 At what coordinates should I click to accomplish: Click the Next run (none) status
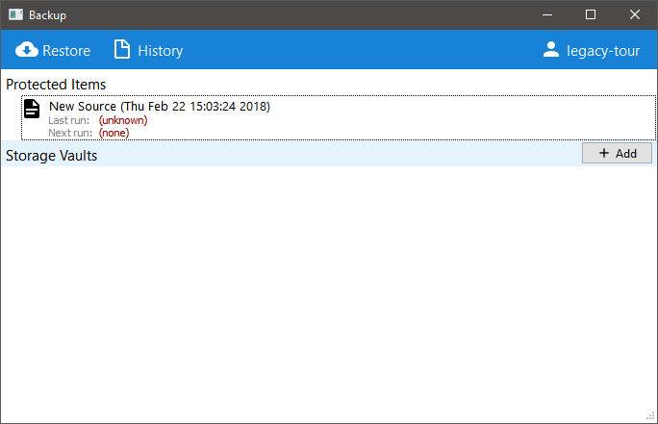pyautogui.click(x=114, y=133)
